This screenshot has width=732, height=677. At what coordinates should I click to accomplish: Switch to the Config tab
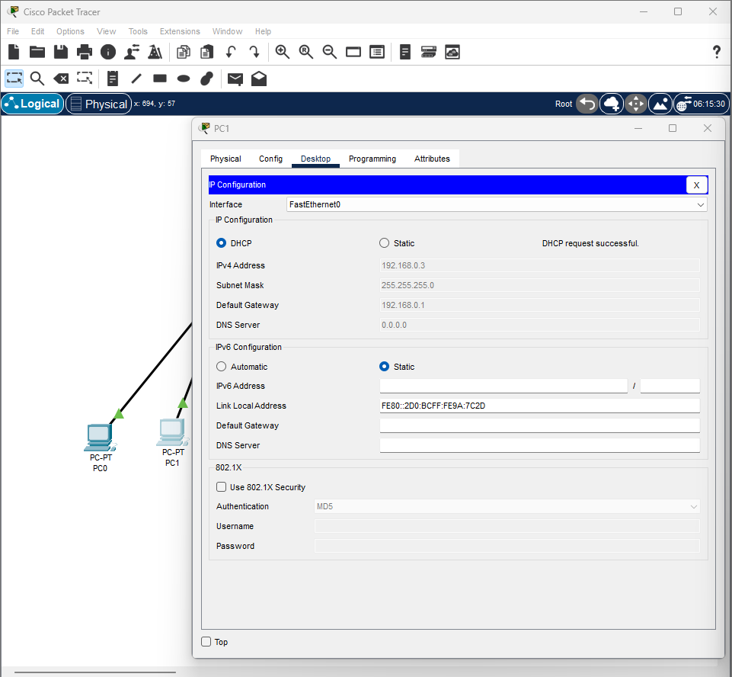270,159
